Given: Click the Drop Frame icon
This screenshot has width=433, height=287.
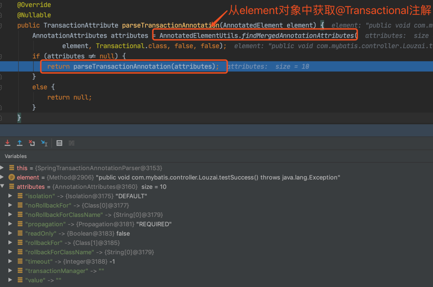Looking at the screenshot, I should click(32, 143).
